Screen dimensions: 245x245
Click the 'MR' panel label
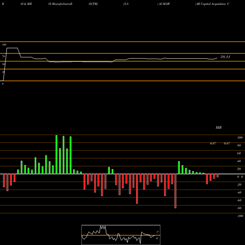click(219, 127)
